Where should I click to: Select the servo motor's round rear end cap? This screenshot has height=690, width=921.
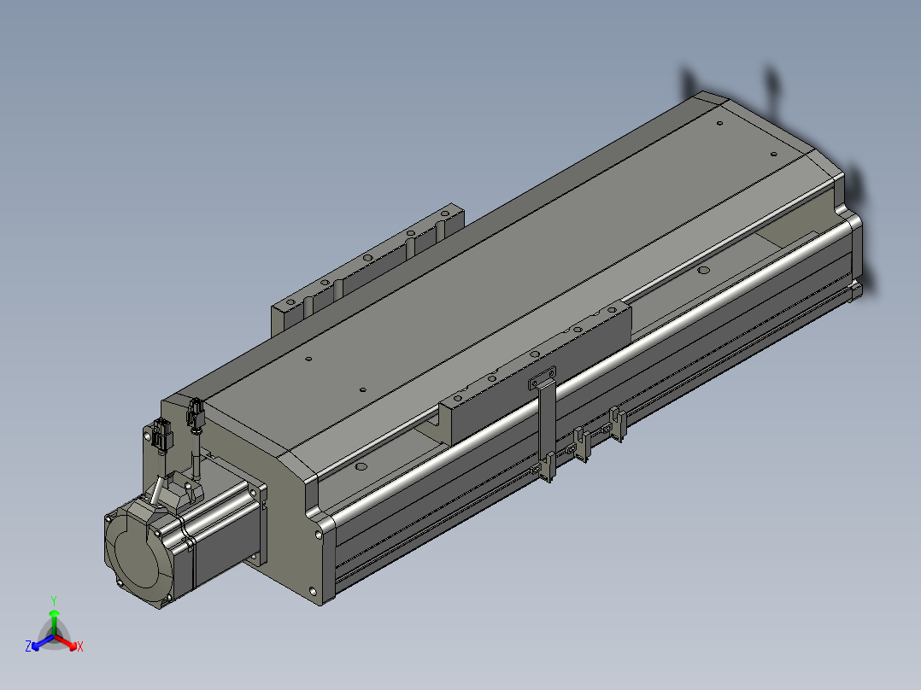coord(138,554)
